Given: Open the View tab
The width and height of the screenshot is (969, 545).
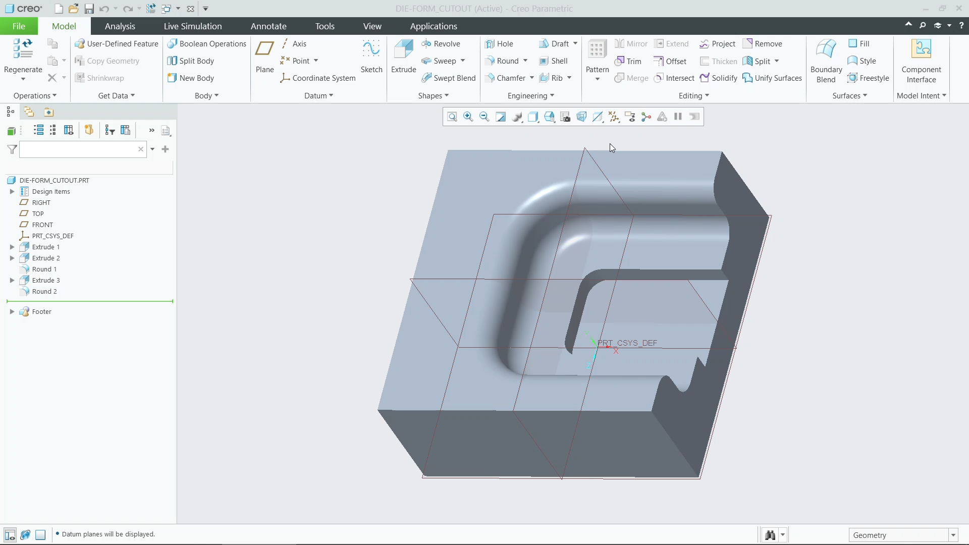Looking at the screenshot, I should coord(372,26).
